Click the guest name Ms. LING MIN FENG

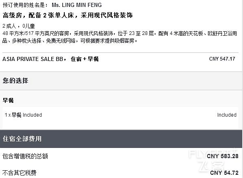(77, 5)
